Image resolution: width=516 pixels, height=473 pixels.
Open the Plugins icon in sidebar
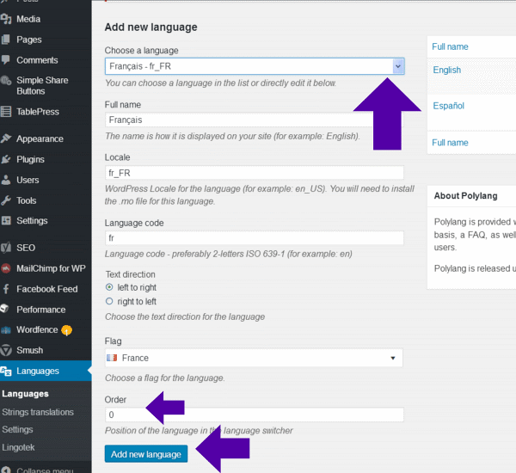click(x=7, y=159)
